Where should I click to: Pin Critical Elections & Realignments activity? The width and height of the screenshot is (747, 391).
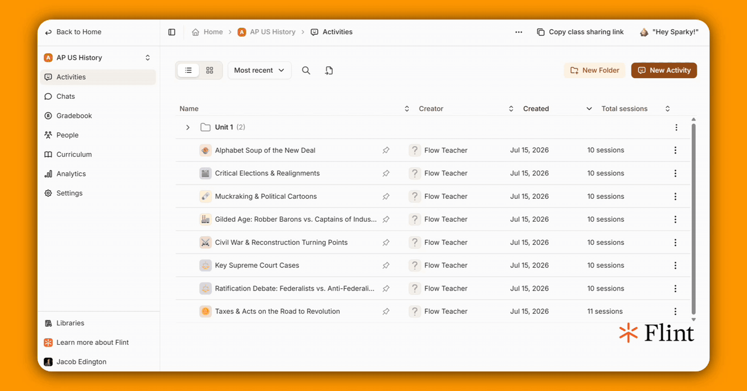(386, 173)
